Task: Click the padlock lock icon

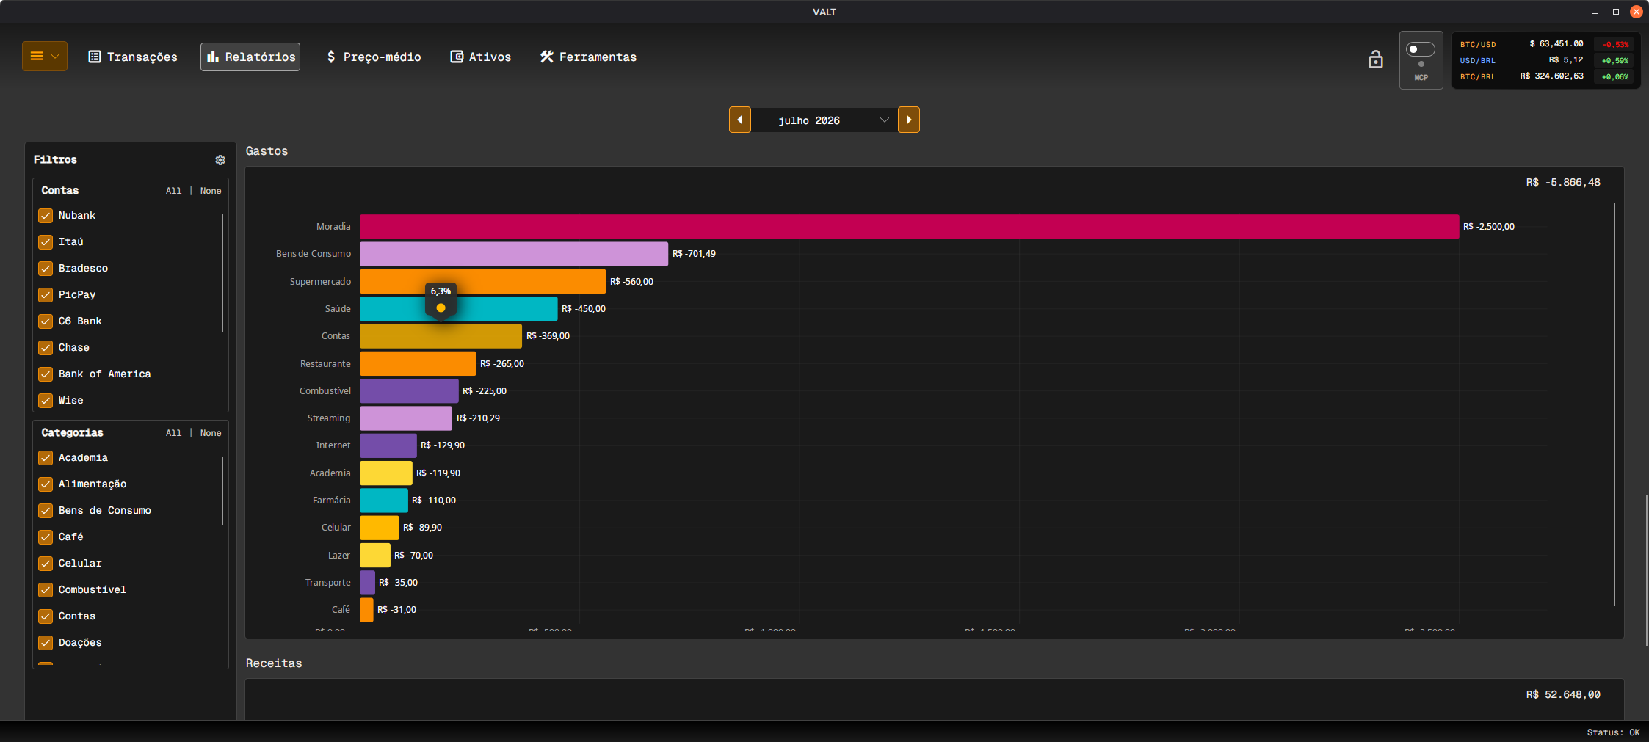Action: tap(1376, 59)
